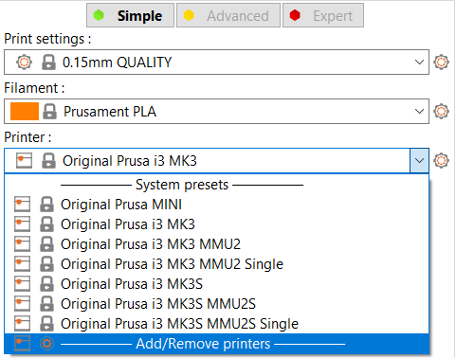This screenshot has width=456, height=358.
Task: Click lock icon of MK3S row
Action: [x=46, y=284]
